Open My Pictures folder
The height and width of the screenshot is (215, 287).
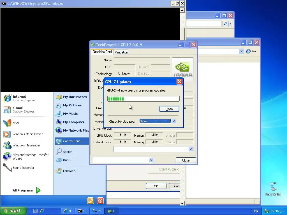coord(69,105)
